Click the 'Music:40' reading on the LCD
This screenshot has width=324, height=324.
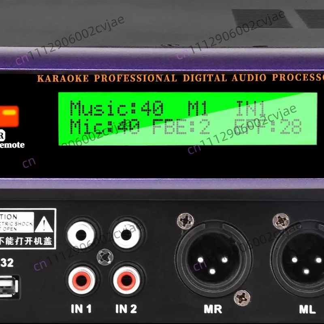pos(117,108)
